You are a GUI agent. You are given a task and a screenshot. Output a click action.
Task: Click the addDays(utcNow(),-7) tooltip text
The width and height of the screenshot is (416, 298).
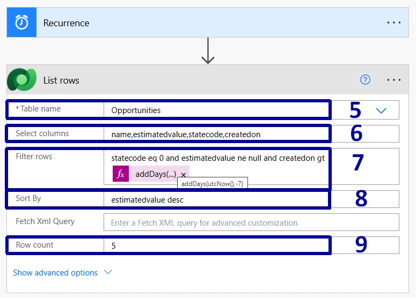(212, 183)
